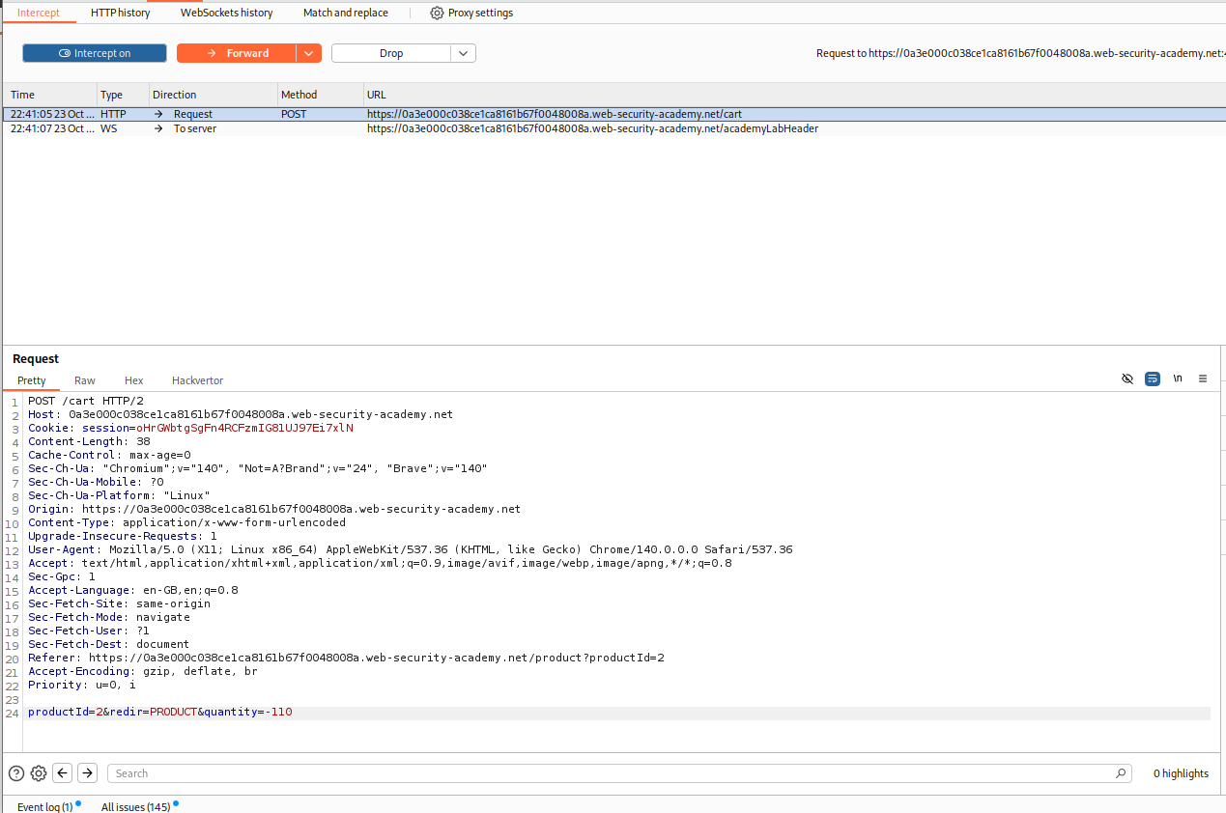Open the message editor hamburger menu
1226x813 pixels.
1203,378
